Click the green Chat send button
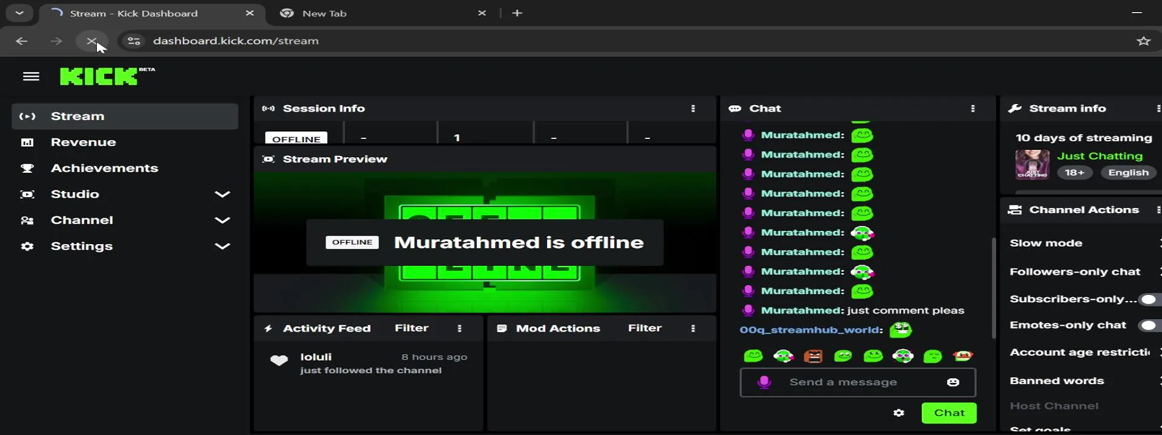 click(948, 413)
